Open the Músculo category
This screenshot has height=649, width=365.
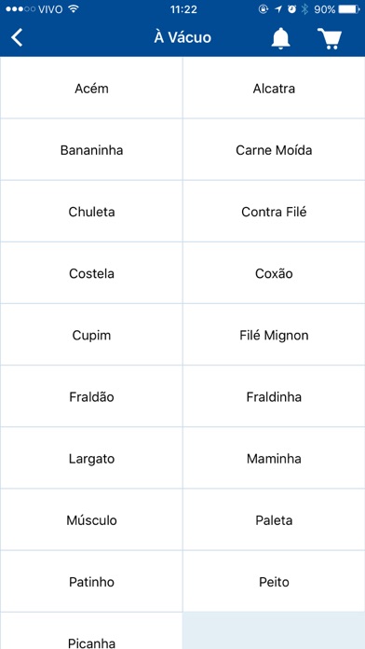pos(91,519)
